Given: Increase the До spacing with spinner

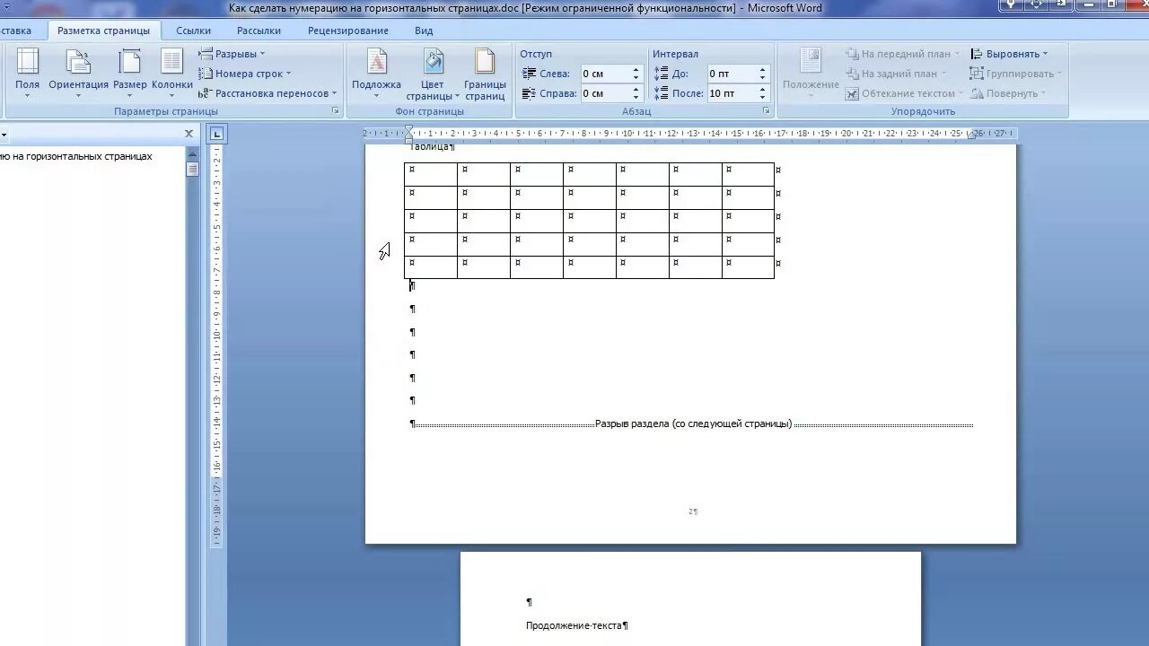Looking at the screenshot, I should point(763,70).
